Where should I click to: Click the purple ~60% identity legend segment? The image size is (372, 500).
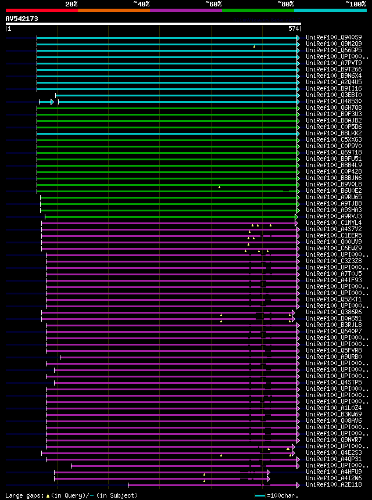point(186,10)
